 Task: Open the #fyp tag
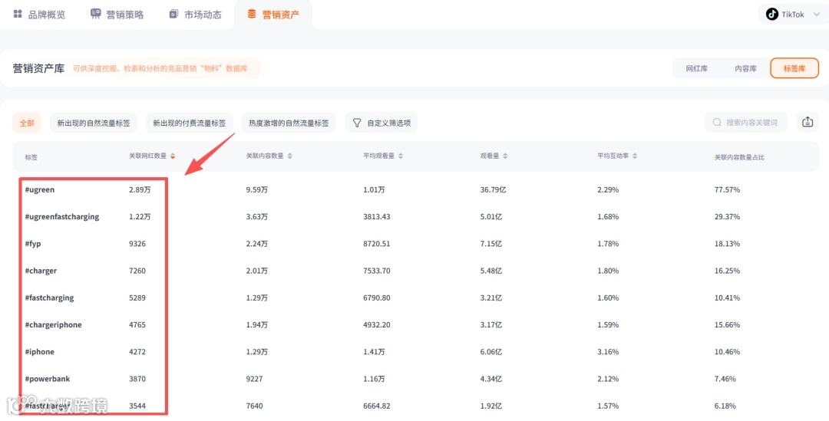tap(33, 244)
